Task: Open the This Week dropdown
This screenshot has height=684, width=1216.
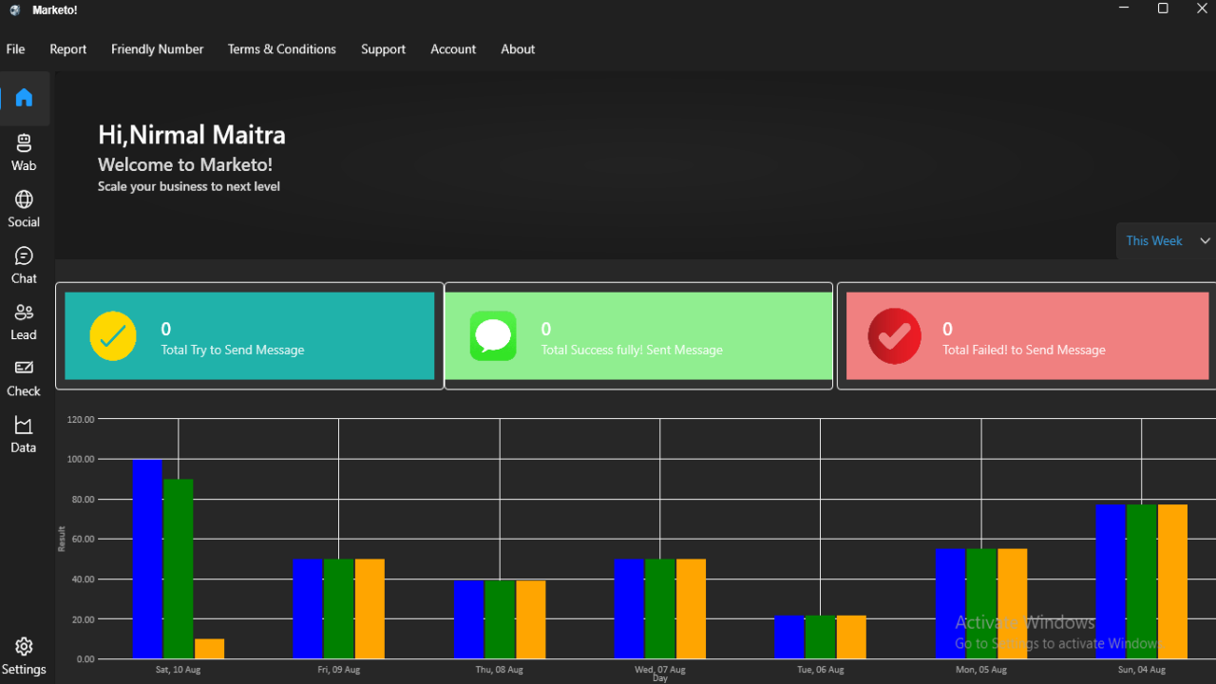Action: [1154, 240]
